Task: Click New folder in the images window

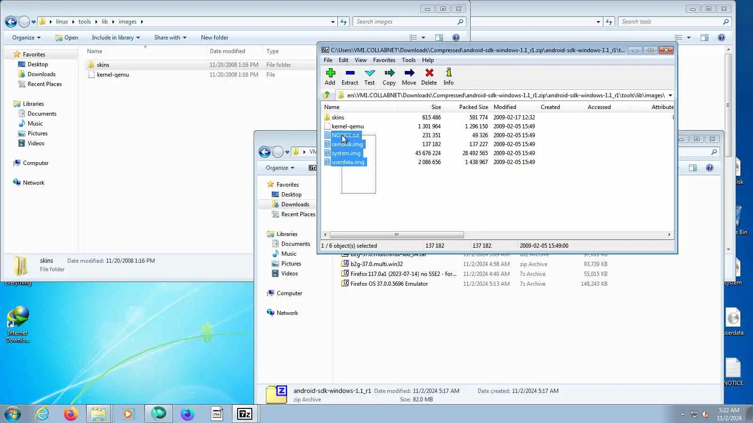Action: (215, 38)
